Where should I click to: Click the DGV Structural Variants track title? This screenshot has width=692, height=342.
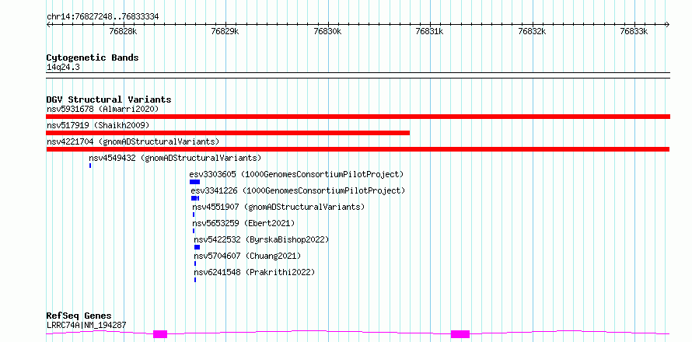[x=109, y=99]
